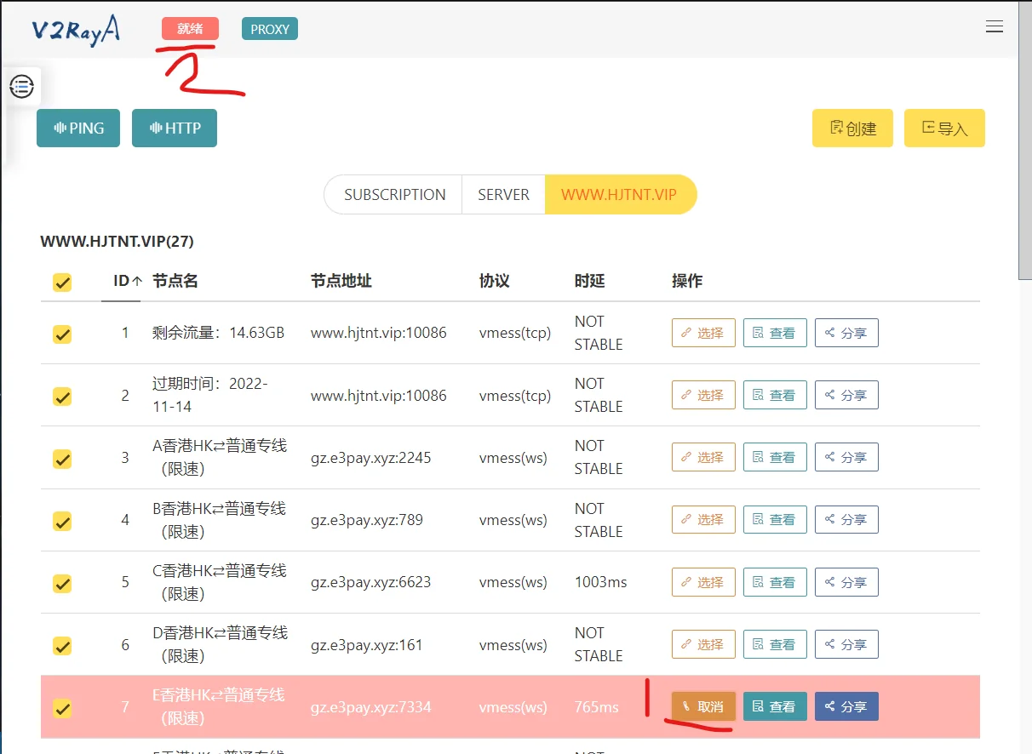View node 4 B香港HK via 查看
Image resolution: width=1032 pixels, height=754 pixels.
(775, 519)
